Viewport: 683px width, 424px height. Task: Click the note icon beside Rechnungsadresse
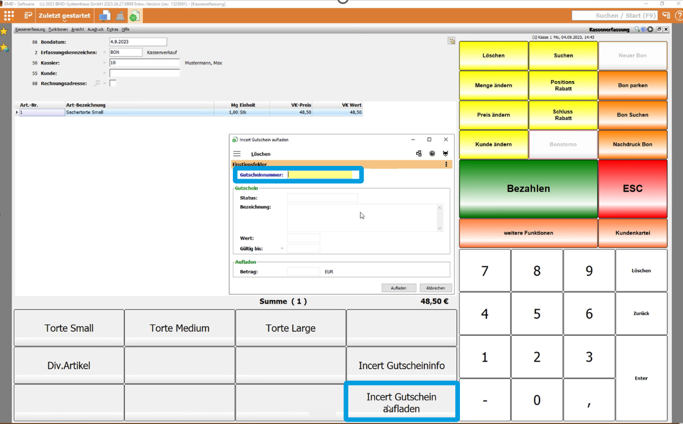pos(97,83)
